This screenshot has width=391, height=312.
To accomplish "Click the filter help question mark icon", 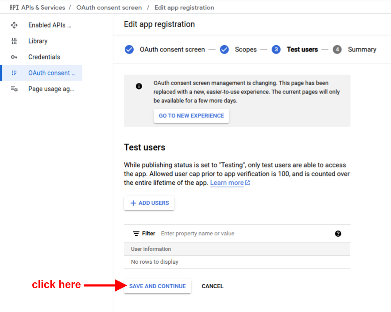I will 338,234.
